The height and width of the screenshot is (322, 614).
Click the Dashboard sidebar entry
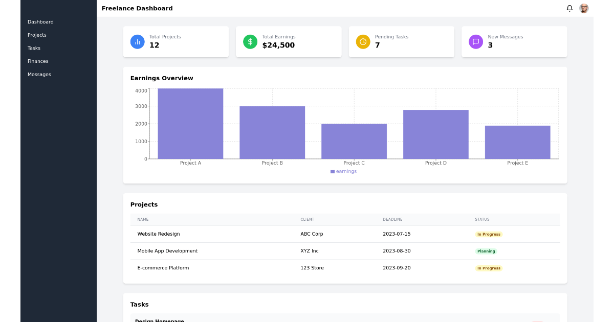[40, 21]
